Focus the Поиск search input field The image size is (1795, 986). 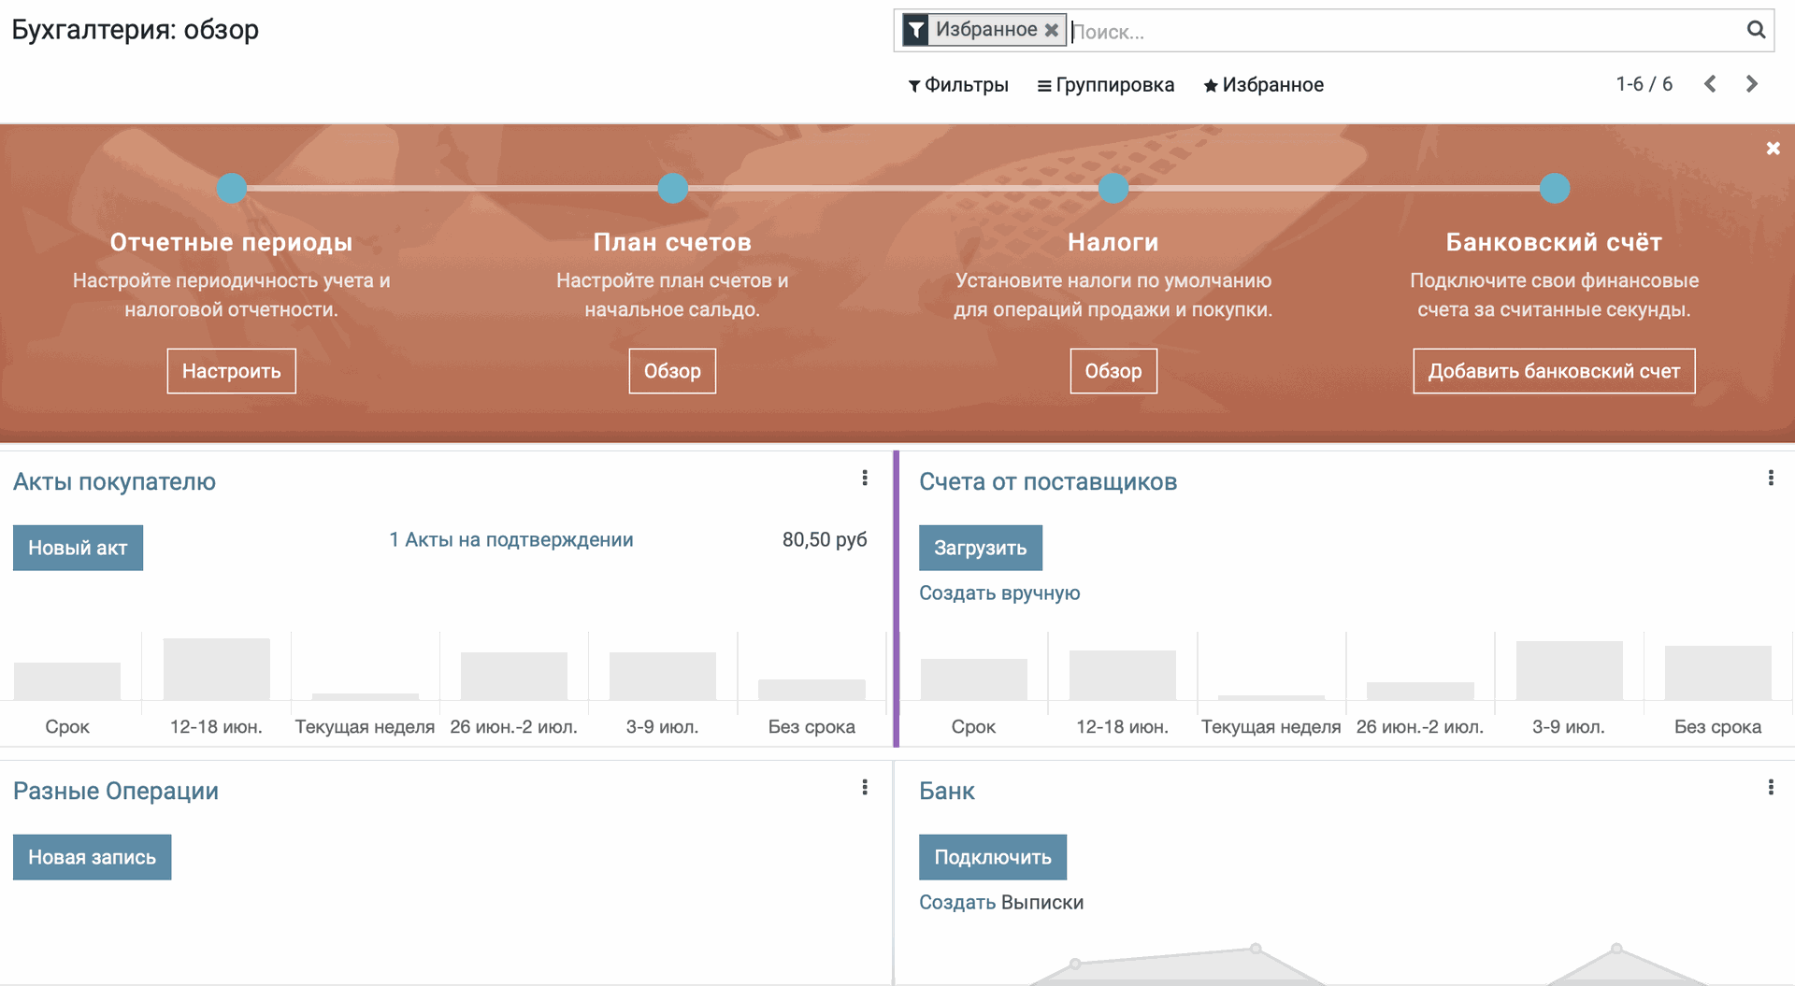pos(1402,31)
